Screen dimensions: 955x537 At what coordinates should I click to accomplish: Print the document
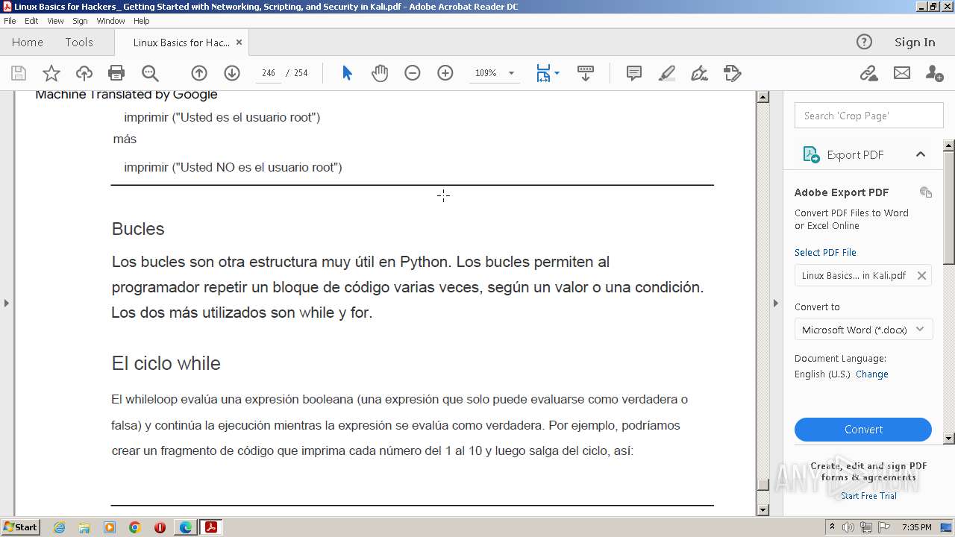[x=116, y=73]
